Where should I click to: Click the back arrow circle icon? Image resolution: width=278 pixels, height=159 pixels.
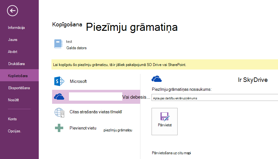point(12,11)
